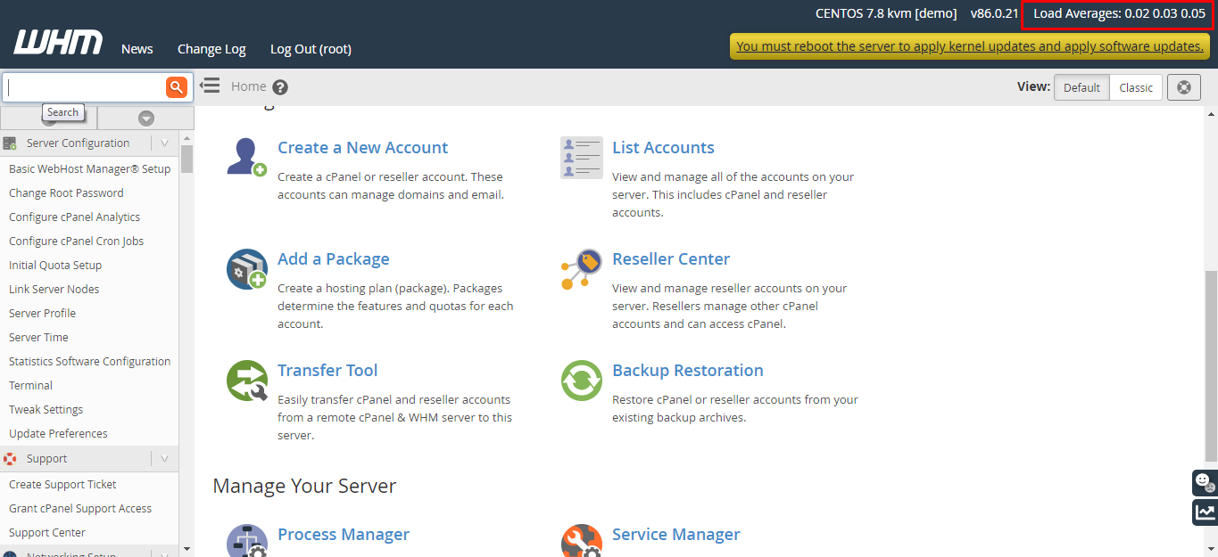Image resolution: width=1218 pixels, height=557 pixels.
Task: Open the Transfer Tool link
Action: click(327, 371)
